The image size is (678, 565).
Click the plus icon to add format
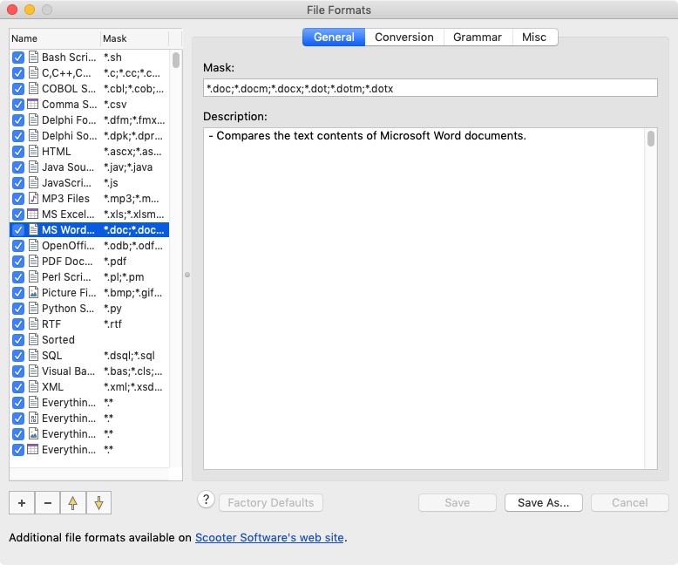point(22,503)
